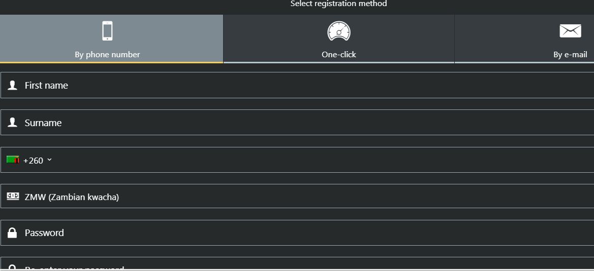Click the person icon beside Surname
The width and height of the screenshot is (594, 271).
(x=13, y=122)
